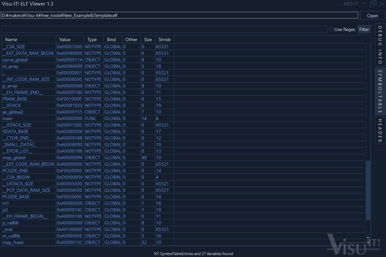Click the Filter button
The image size is (386, 257).
[364, 30]
